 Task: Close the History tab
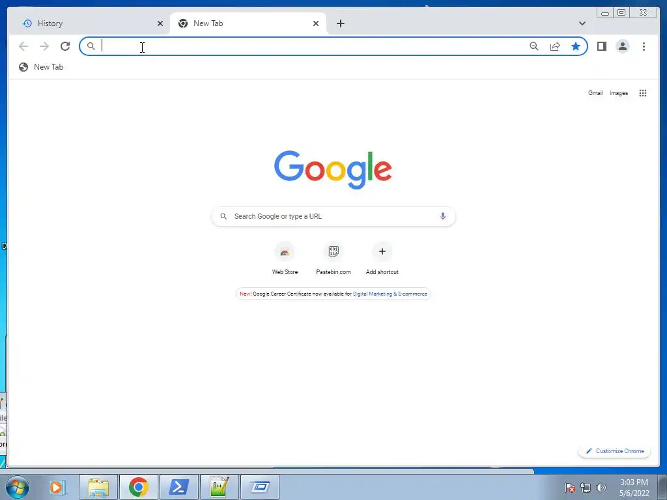pos(160,23)
